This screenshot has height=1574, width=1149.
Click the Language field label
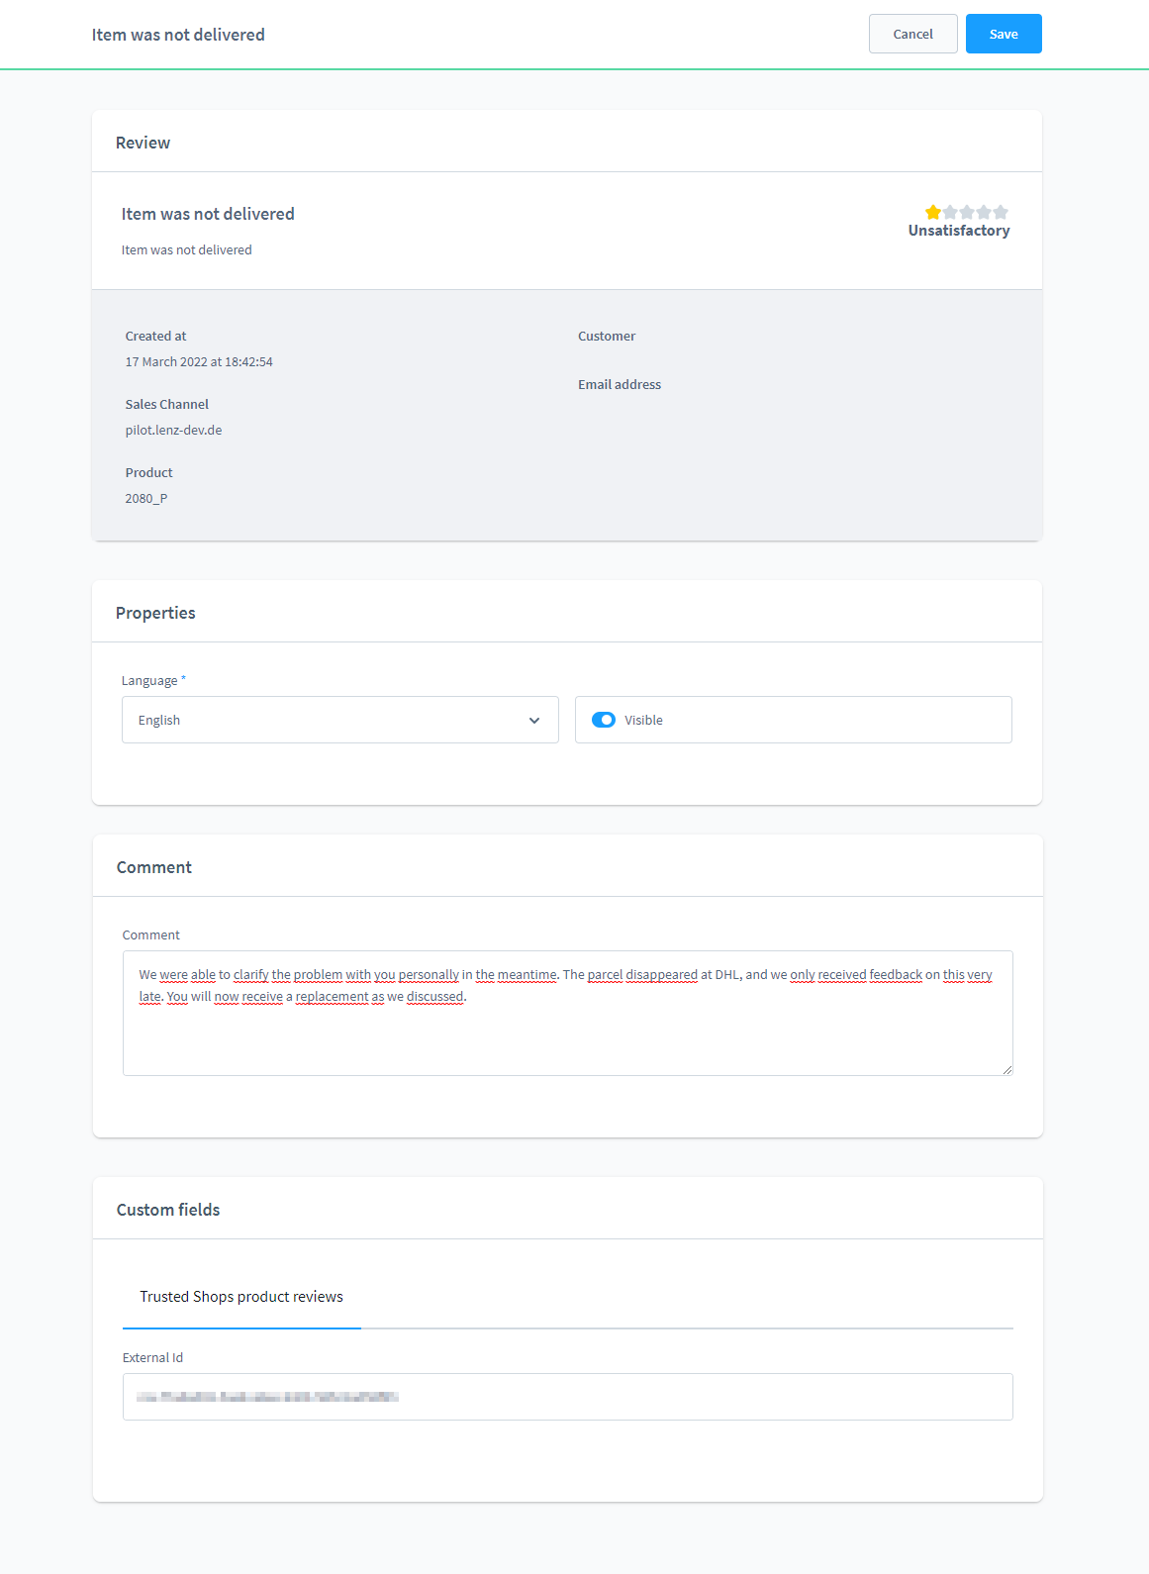coord(153,680)
